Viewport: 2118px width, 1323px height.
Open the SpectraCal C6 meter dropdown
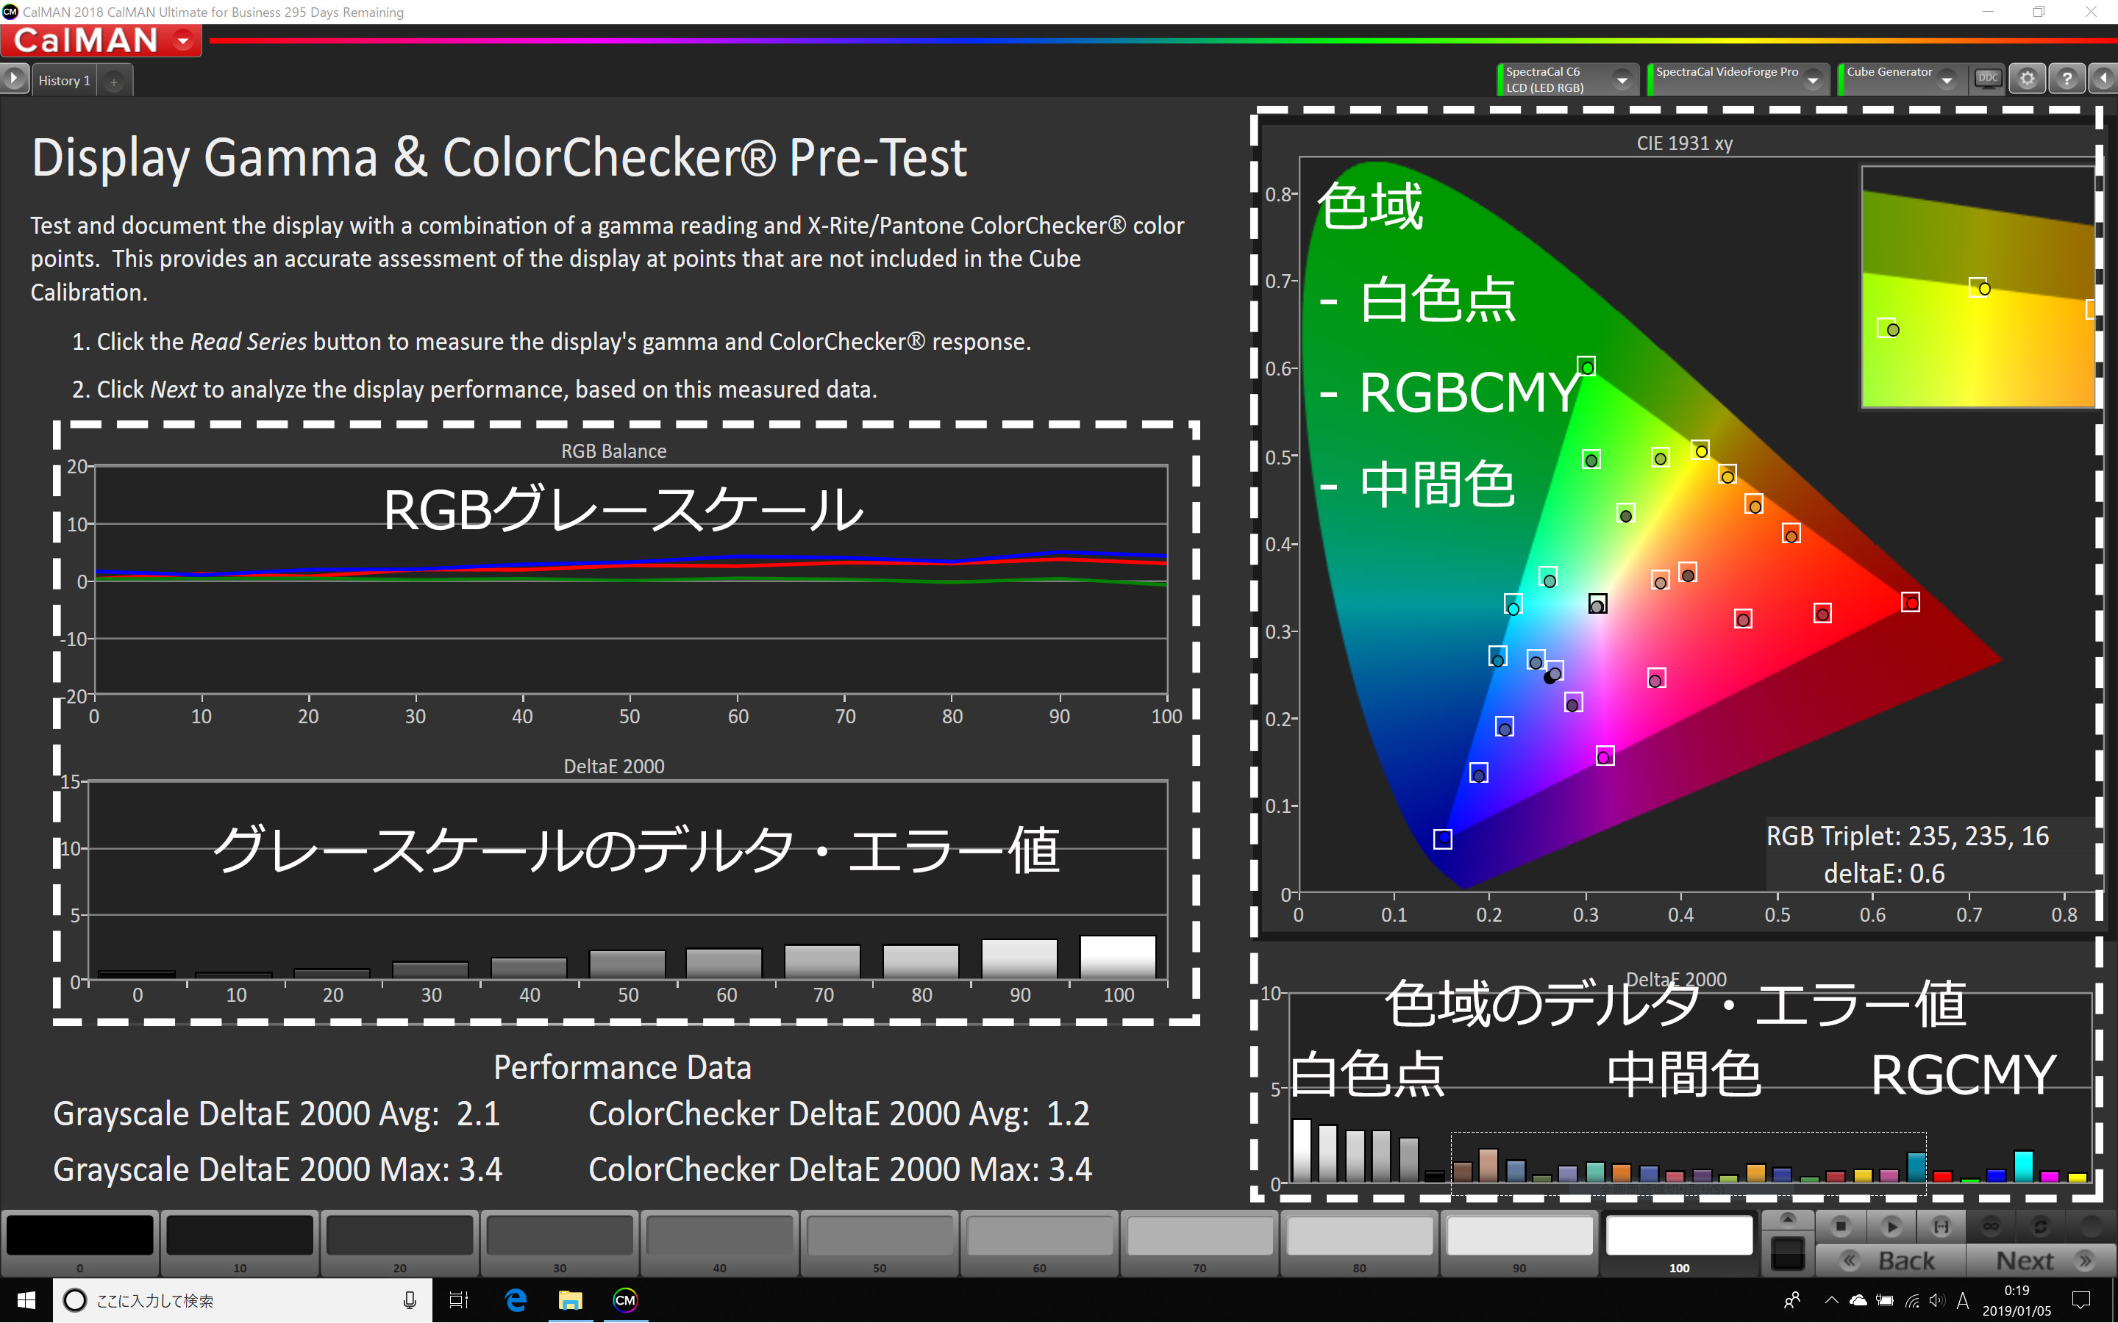[x=1621, y=79]
